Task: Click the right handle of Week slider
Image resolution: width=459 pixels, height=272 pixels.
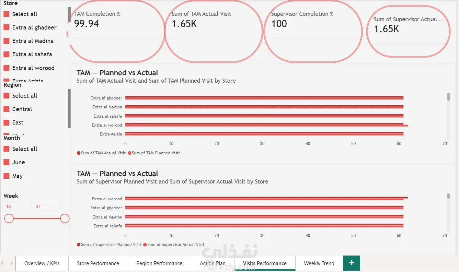Action: tap(65, 218)
